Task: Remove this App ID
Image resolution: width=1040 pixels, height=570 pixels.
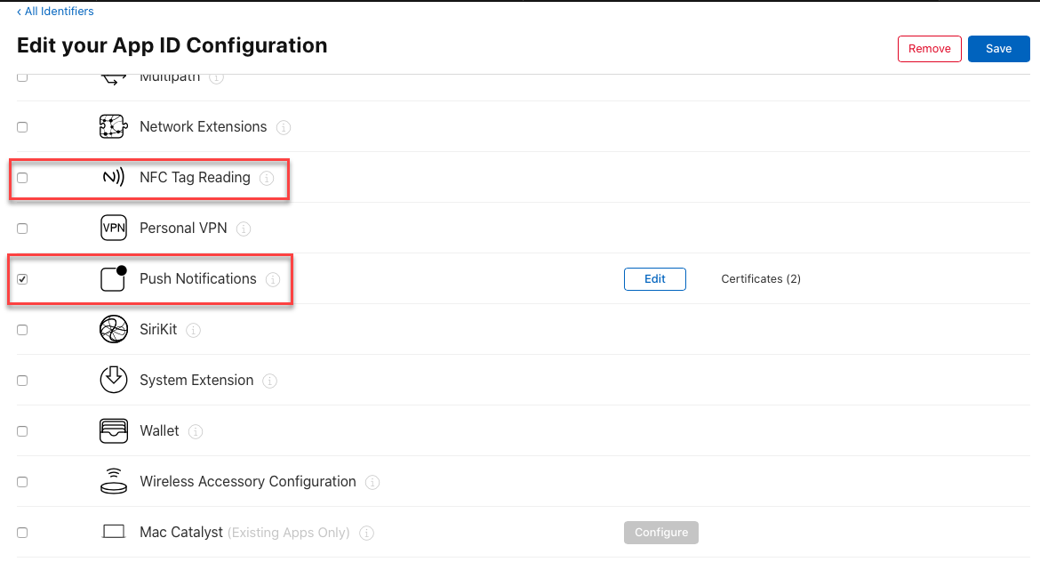Action: (929, 49)
